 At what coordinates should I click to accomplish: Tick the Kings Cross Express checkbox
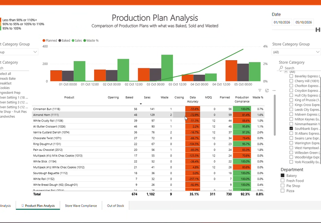tap(291, 105)
